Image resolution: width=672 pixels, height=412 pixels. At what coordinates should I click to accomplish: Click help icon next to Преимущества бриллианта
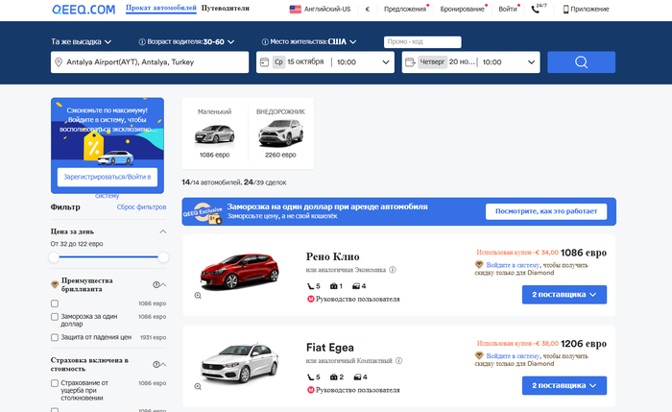[156, 284]
